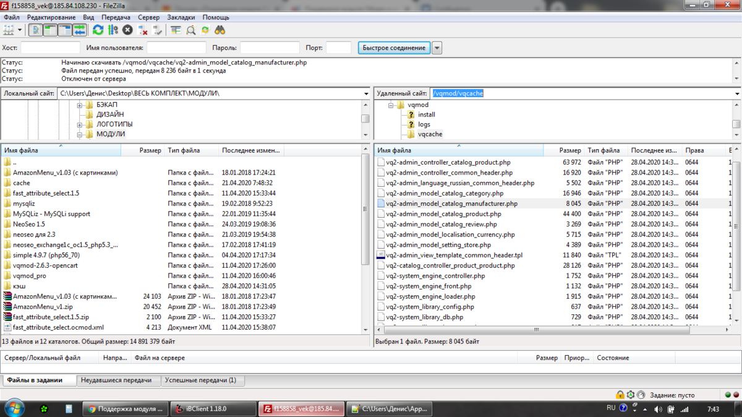Image resolution: width=742 pixels, height=417 pixels.
Task: Expand the ЛОГОТИПЫ folder in local tree
Action: [x=80, y=124]
